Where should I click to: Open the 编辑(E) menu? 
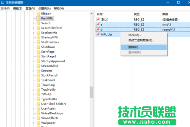pyautogui.click(x=17, y=9)
